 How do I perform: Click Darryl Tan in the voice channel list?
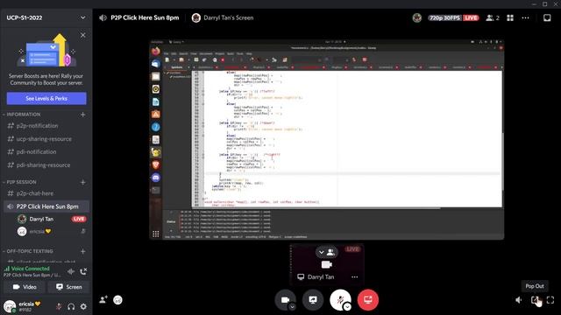41,219
